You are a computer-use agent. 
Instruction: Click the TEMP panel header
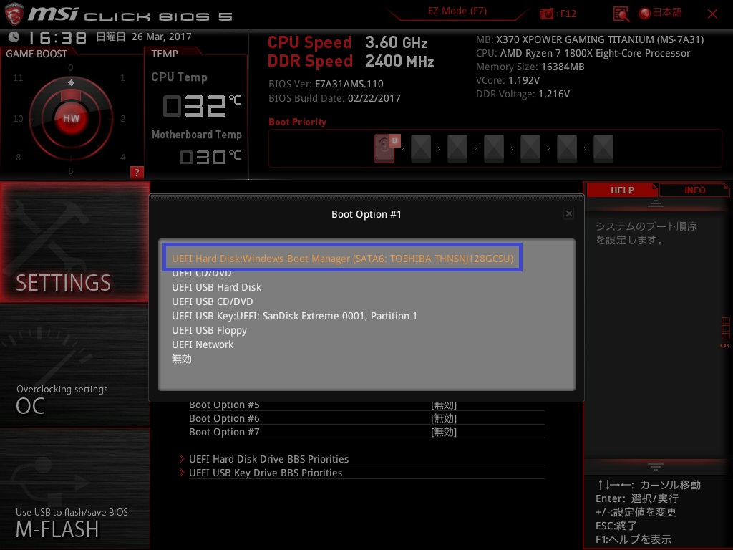coord(165,54)
